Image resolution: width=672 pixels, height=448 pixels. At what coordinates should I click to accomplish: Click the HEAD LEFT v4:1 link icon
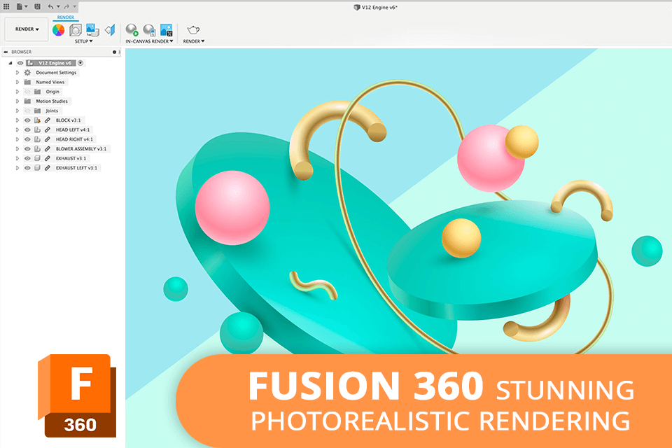(48, 130)
